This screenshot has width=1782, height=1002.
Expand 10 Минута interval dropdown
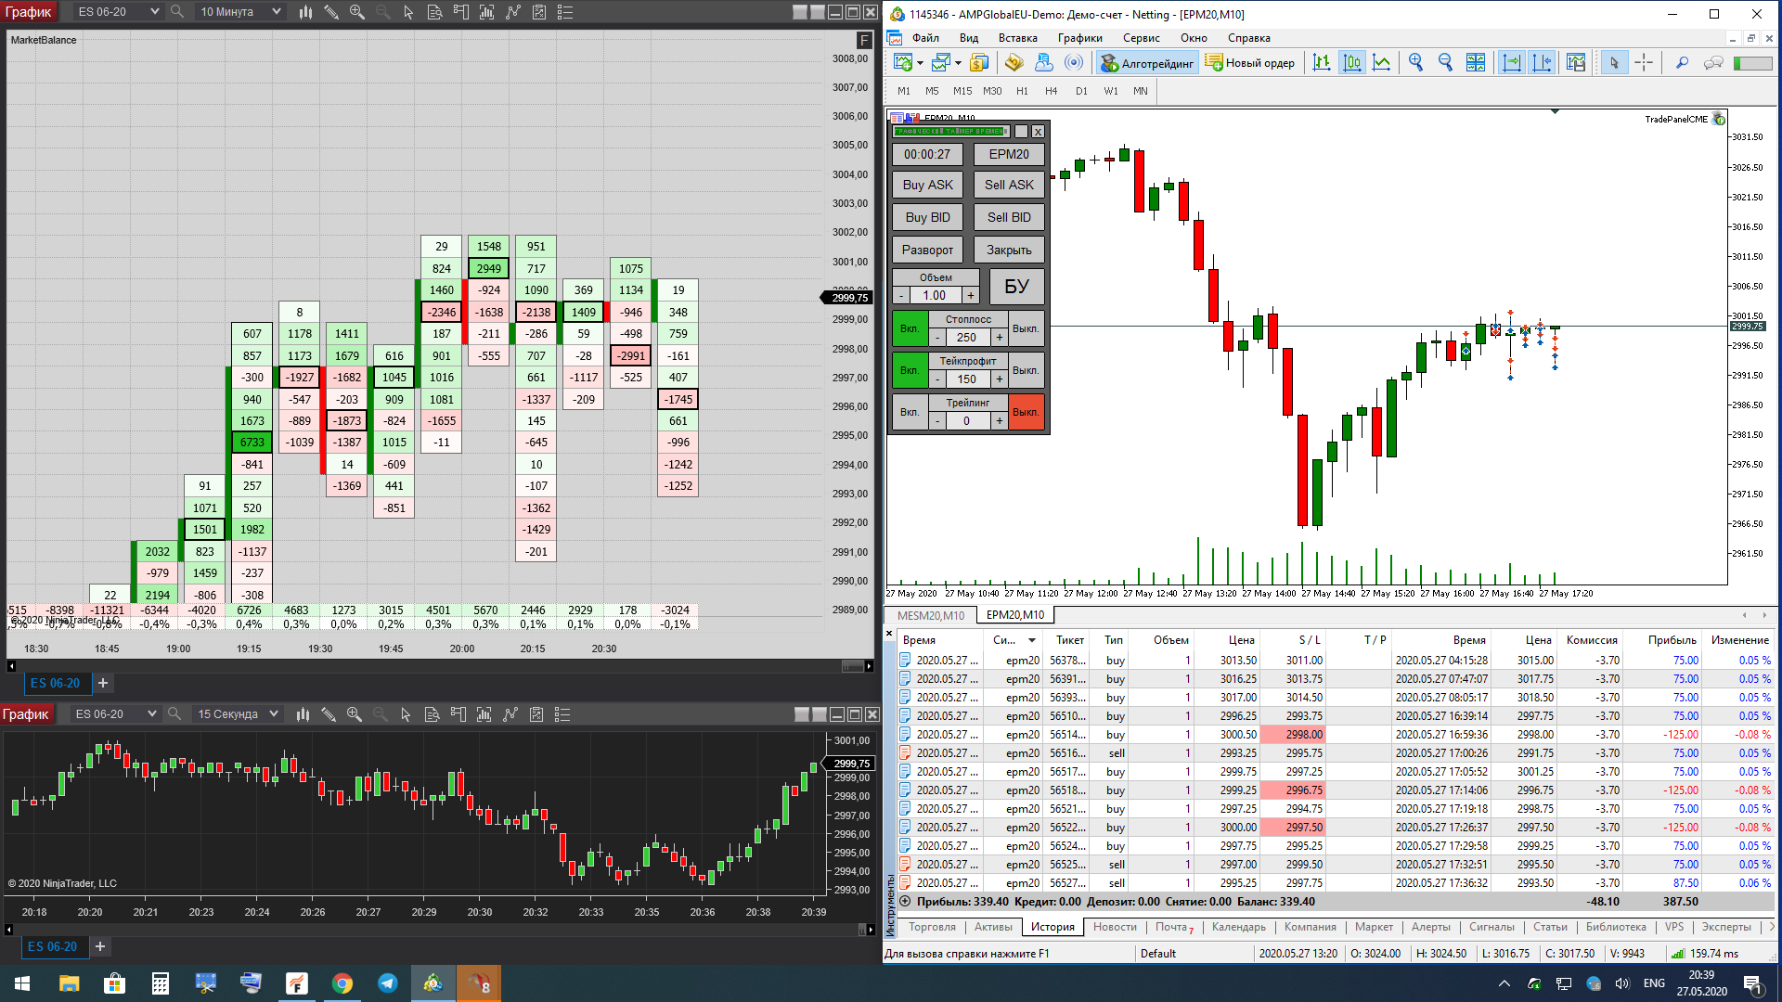pos(277,12)
